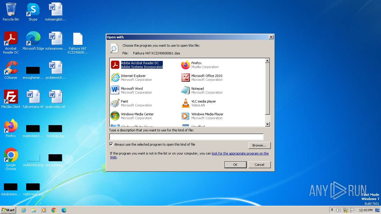
Task: Select the CCleaner desktop shortcut
Action: pos(11,70)
